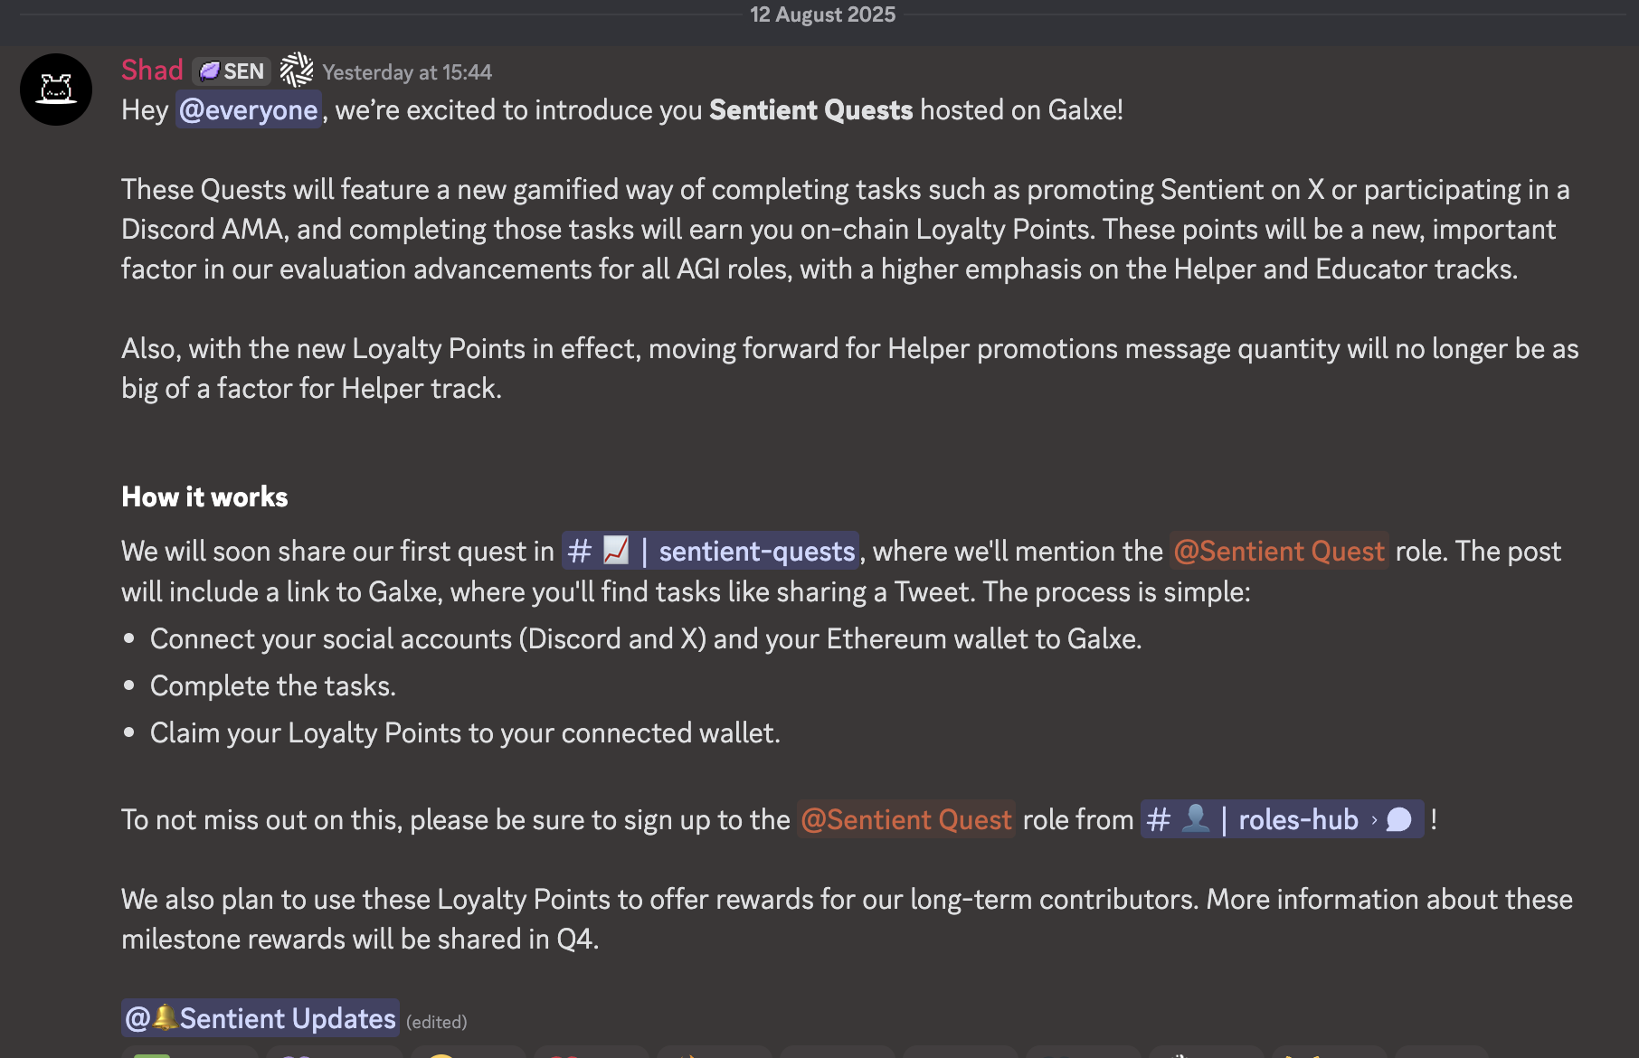Click the "Yesterday at 15:44" timestamp
The image size is (1639, 1058).
coord(407,72)
